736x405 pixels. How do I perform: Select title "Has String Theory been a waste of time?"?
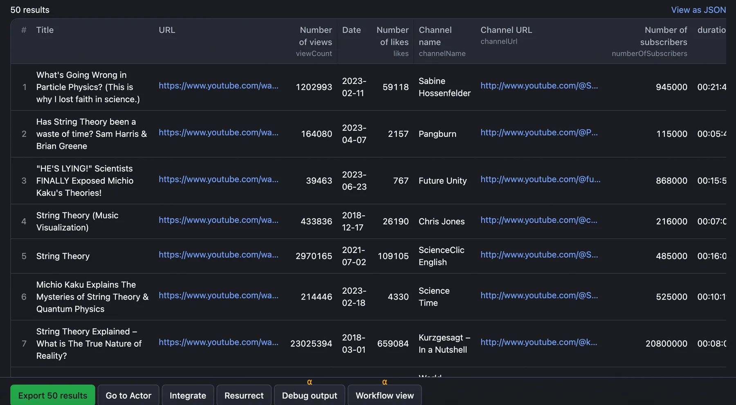(92, 134)
